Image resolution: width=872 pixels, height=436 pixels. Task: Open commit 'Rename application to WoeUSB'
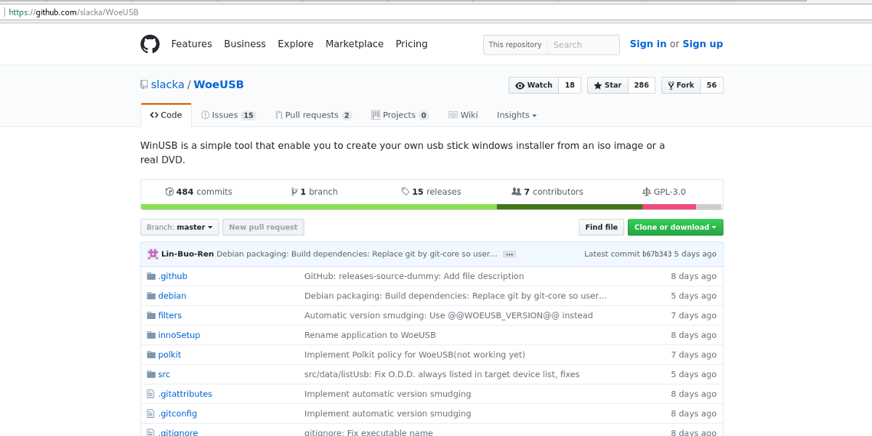click(x=370, y=335)
